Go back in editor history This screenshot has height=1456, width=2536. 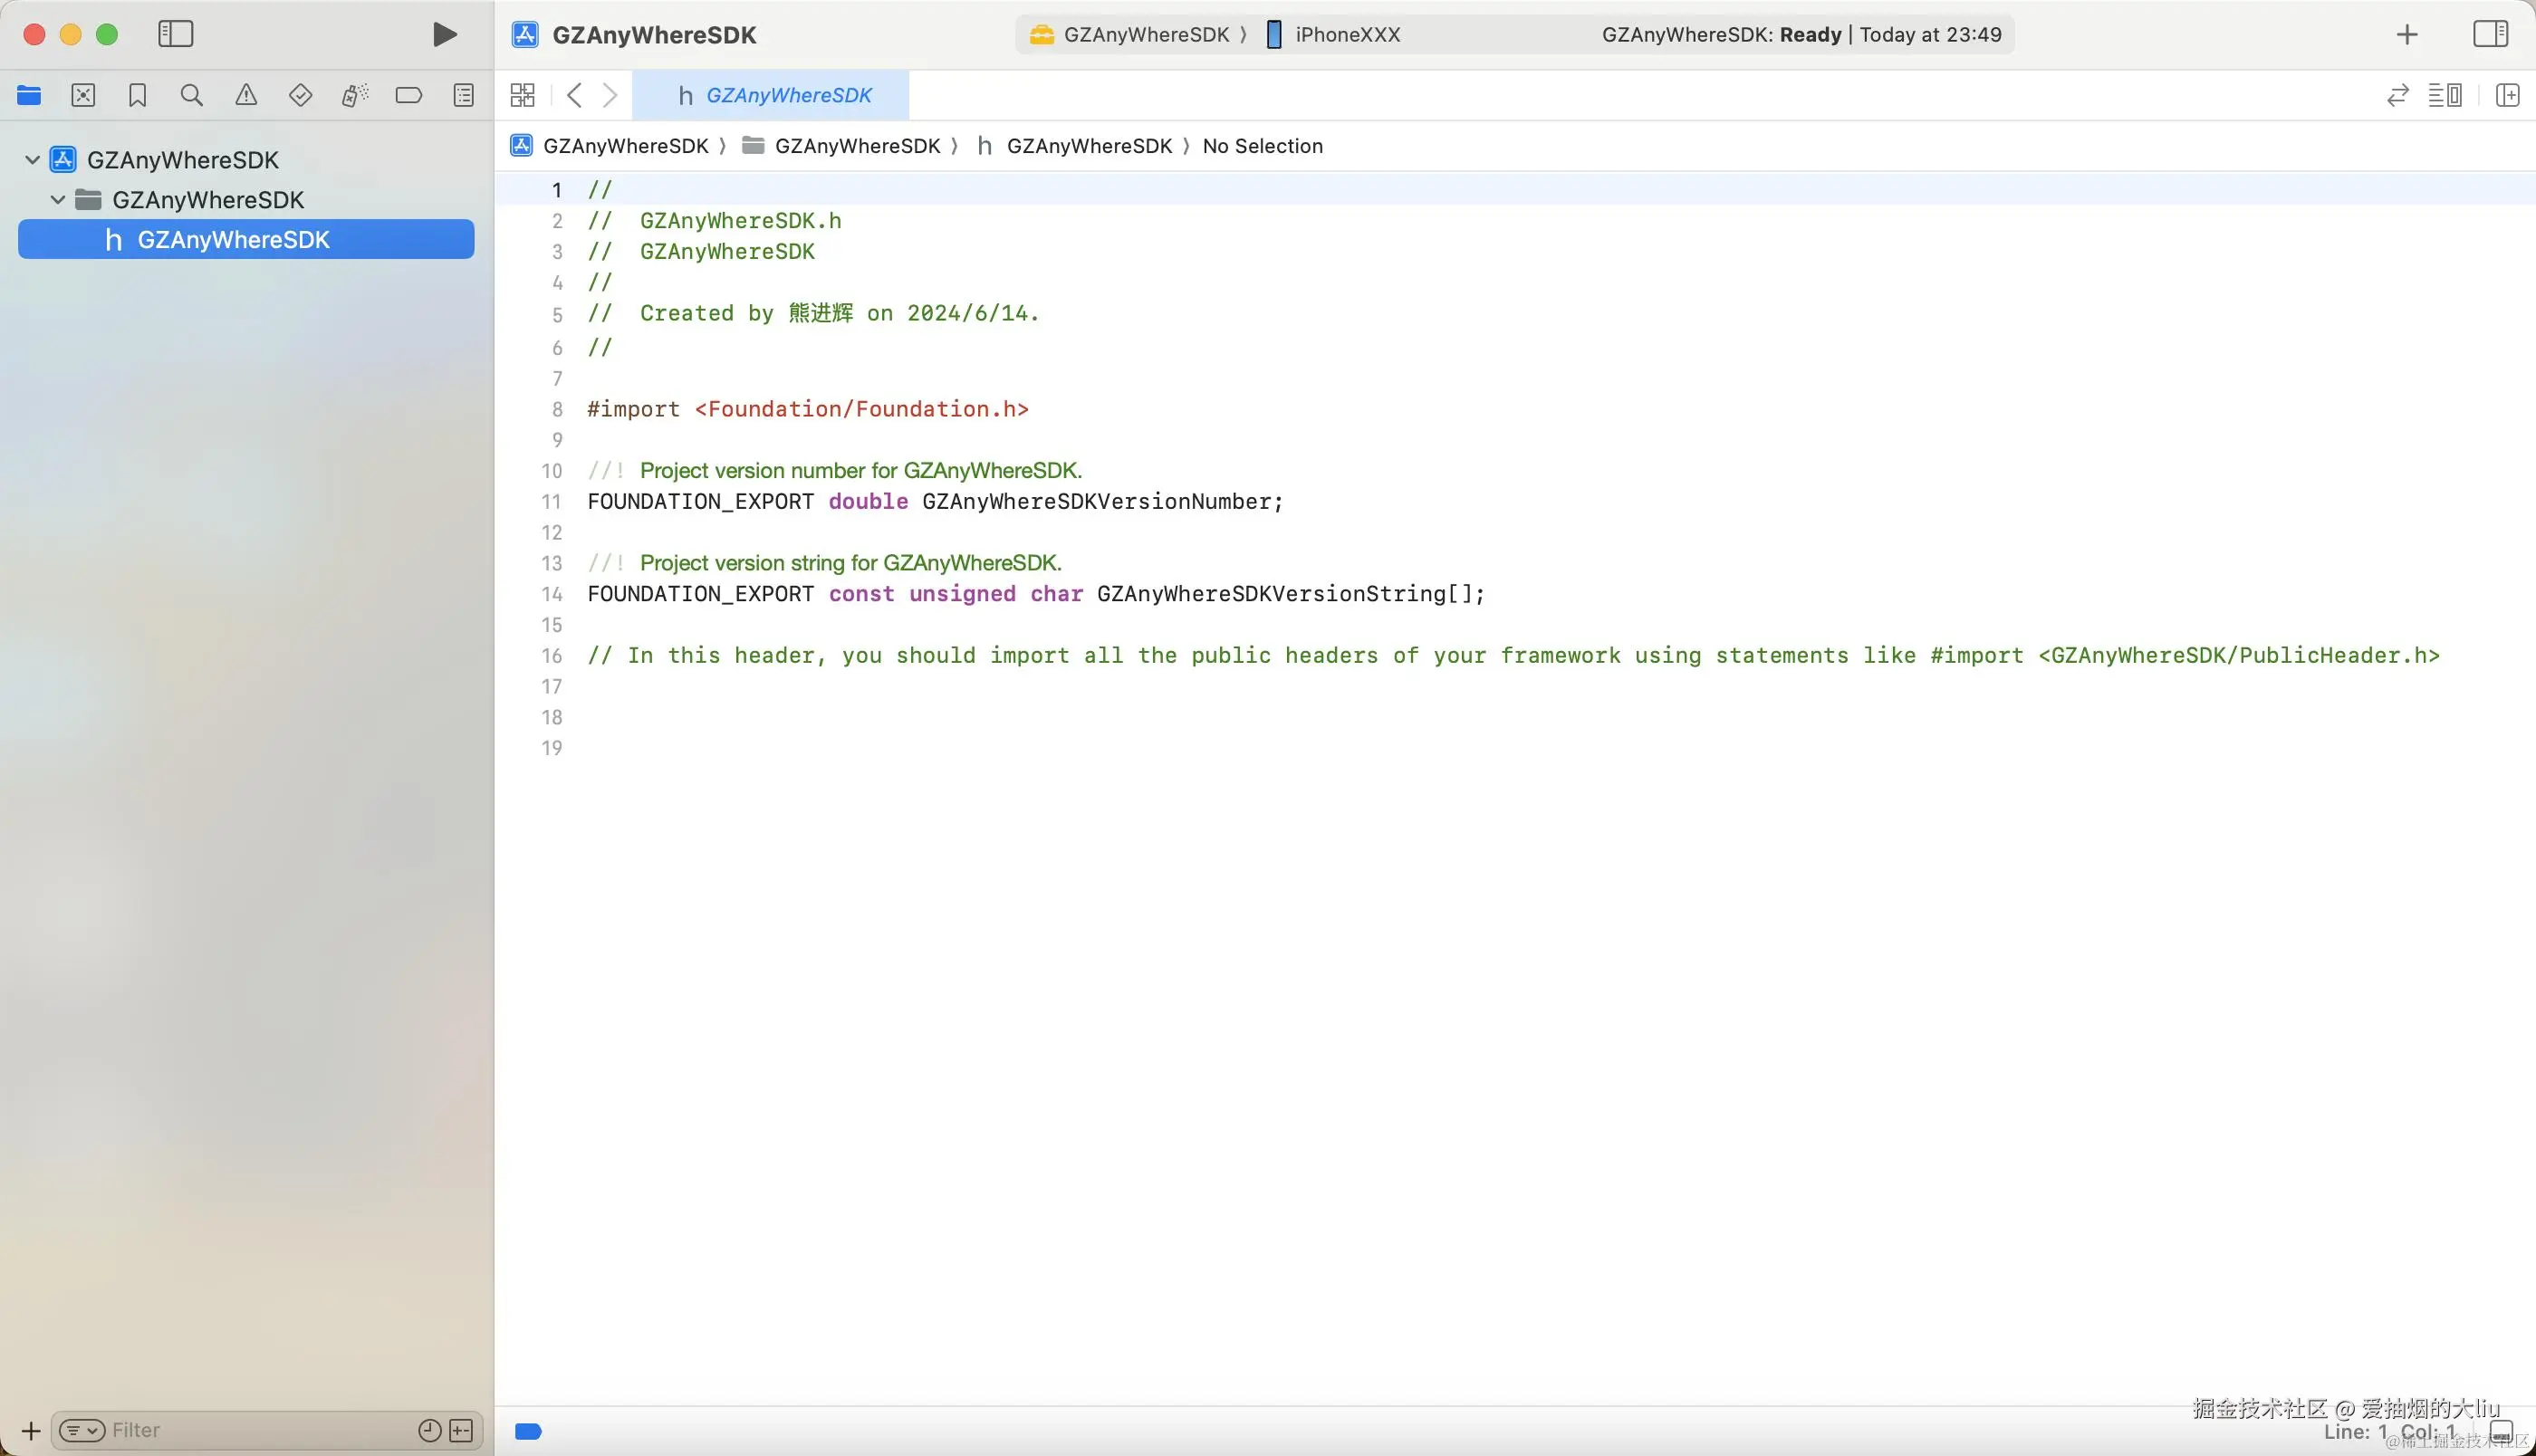[574, 95]
